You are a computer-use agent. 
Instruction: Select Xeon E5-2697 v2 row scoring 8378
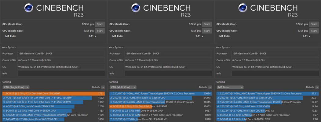point(161,119)
